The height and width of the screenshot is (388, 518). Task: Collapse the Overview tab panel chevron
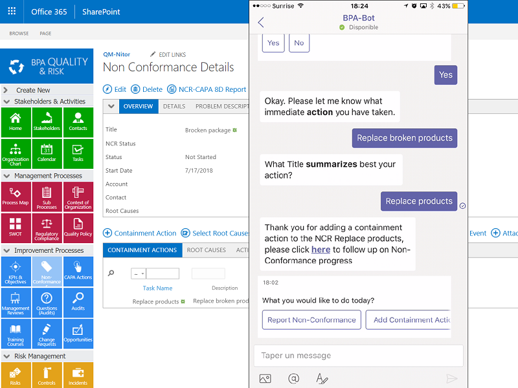tap(111, 106)
